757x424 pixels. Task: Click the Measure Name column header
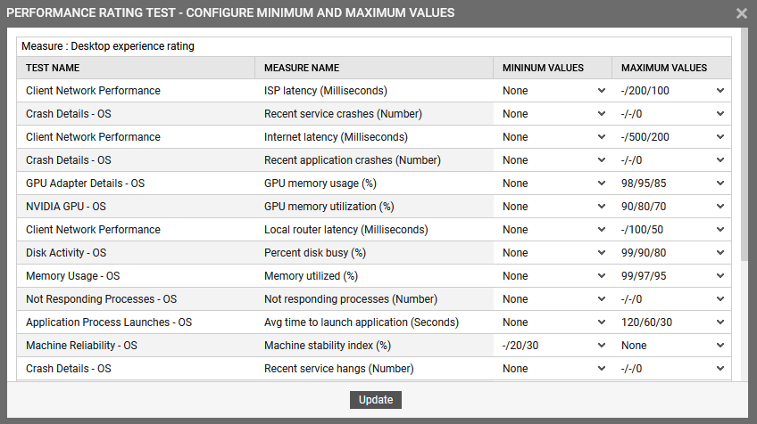pyautogui.click(x=302, y=68)
